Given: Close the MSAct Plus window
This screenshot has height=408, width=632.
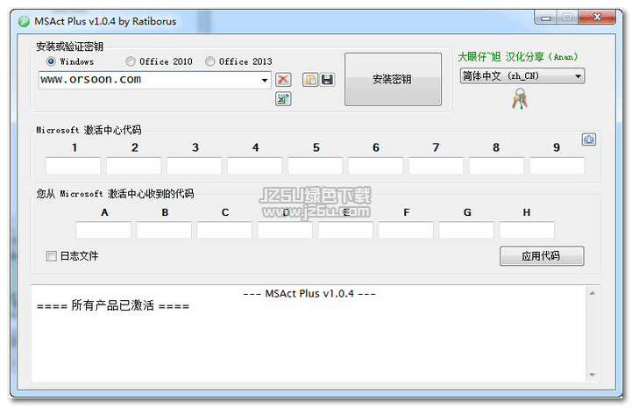Looking at the screenshot, I should click(597, 18).
